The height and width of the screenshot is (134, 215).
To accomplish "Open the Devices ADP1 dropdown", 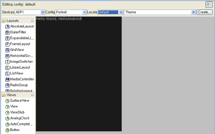I will [43, 12].
